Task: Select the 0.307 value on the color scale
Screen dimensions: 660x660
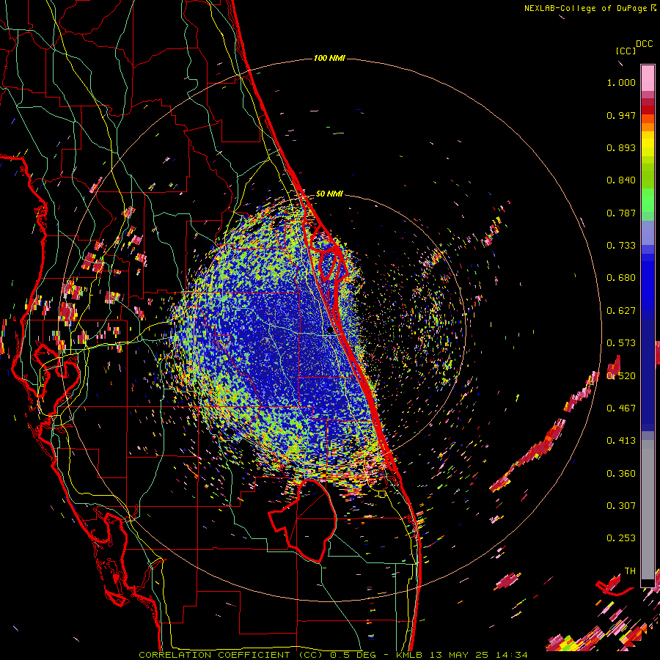Action: tap(621, 506)
